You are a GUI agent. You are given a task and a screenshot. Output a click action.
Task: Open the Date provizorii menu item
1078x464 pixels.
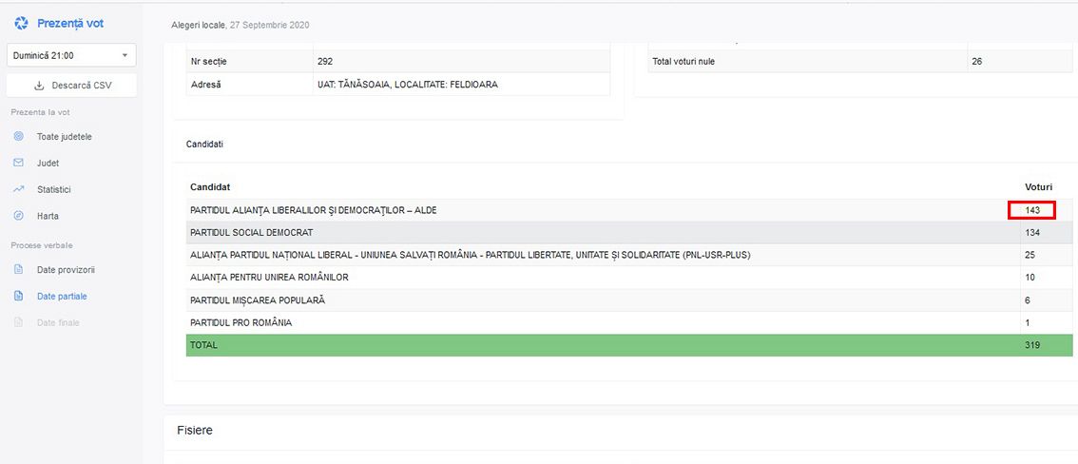66,270
